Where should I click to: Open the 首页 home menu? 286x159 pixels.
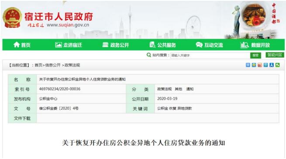pyautogui.click(x=22, y=45)
